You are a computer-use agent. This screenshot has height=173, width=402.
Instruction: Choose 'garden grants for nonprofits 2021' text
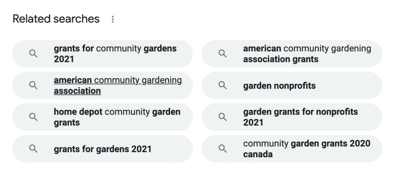coord(300,117)
